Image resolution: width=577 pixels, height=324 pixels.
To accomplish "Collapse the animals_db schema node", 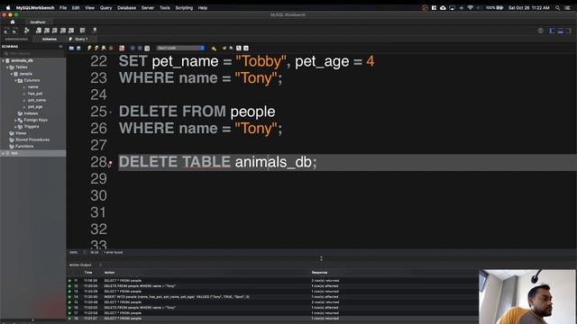I will pos(4,60).
